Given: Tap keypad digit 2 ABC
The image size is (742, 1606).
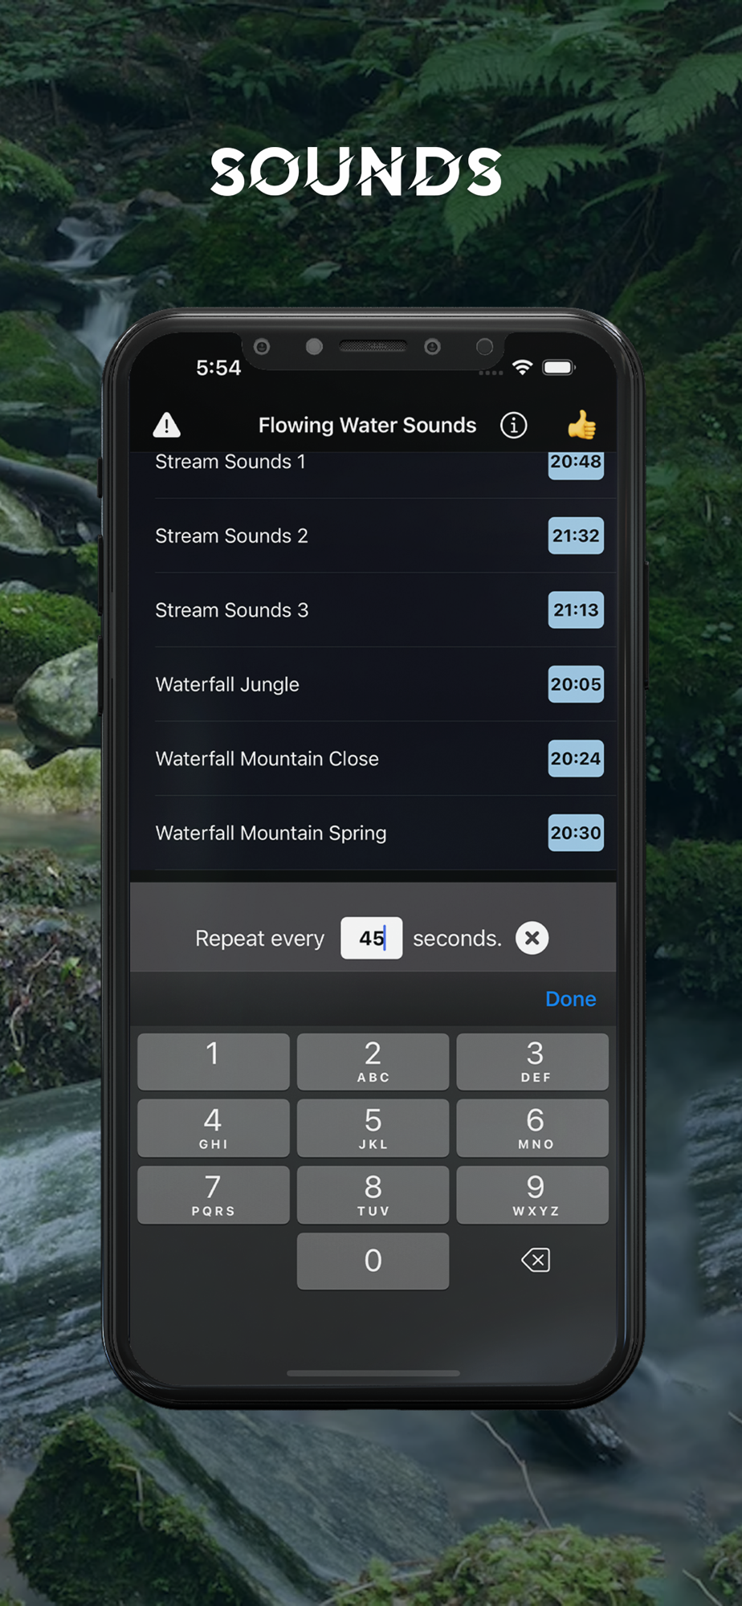Looking at the screenshot, I should click(373, 1062).
